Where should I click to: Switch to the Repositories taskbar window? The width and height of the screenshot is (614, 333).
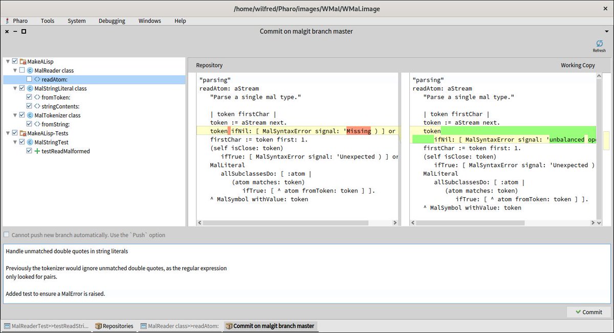(x=114, y=326)
